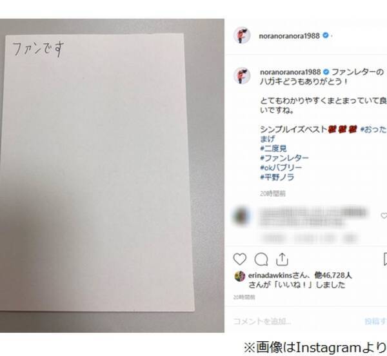The image size is (387, 356).
Task: Focus the コメントを追加 comment field
Action: point(296,321)
